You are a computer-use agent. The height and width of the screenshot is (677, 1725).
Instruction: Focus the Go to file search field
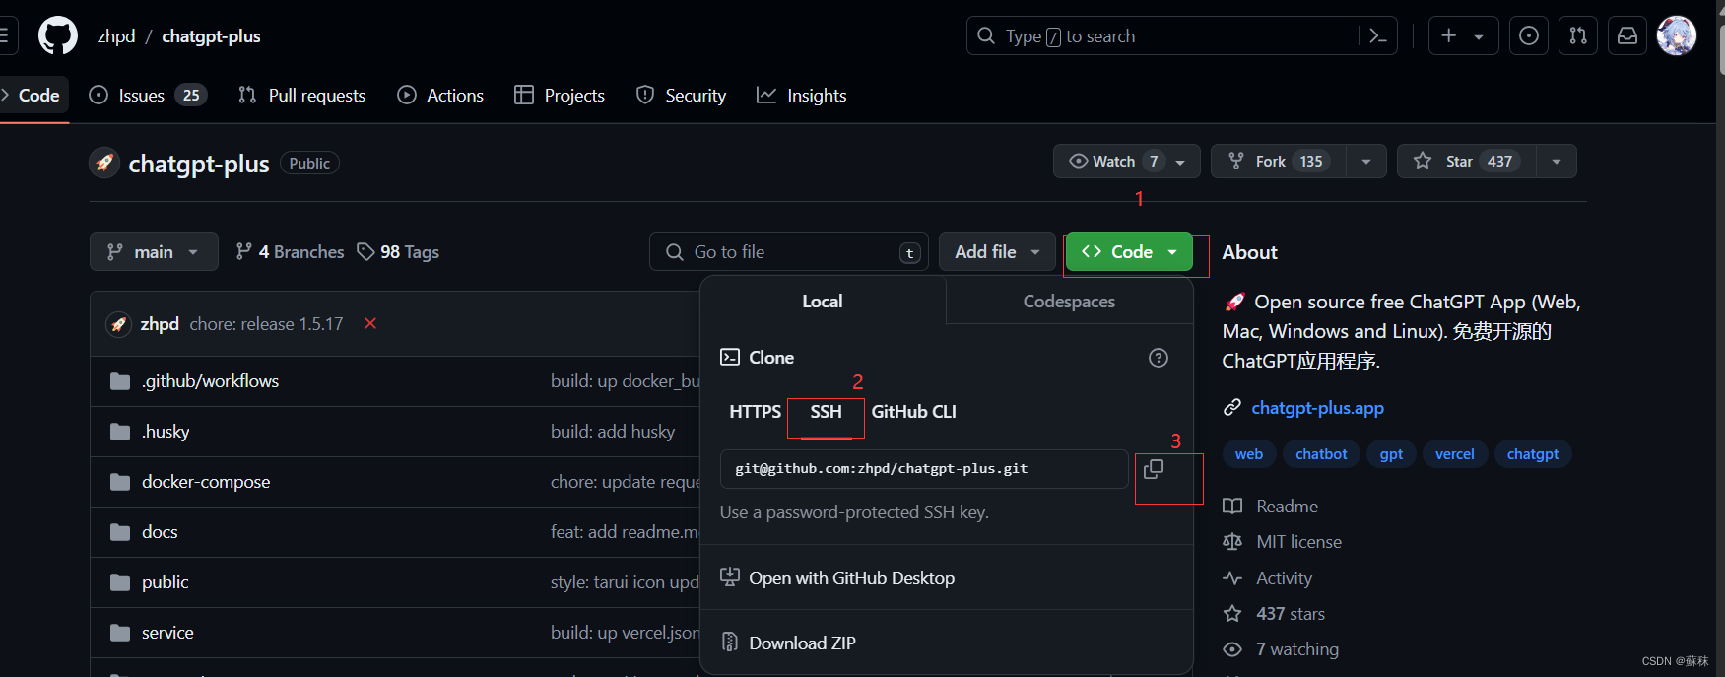(788, 252)
